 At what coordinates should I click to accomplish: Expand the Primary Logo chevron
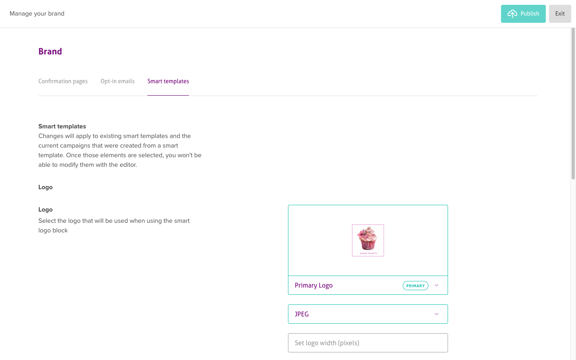pos(437,285)
